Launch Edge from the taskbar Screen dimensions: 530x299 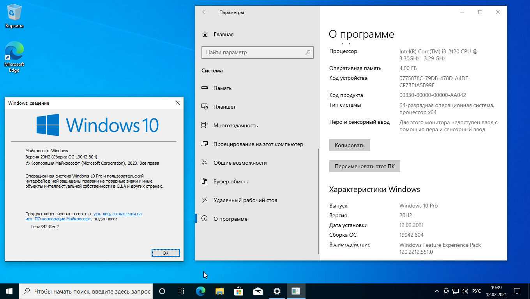[x=201, y=291]
